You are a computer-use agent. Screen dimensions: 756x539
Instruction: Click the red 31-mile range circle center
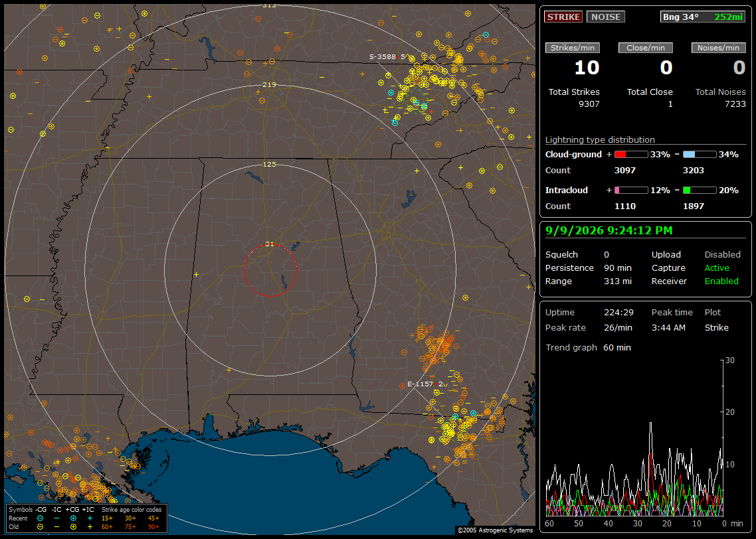[270, 269]
